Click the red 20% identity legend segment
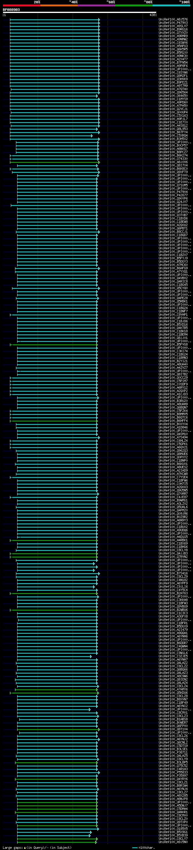 coord(21,6)
